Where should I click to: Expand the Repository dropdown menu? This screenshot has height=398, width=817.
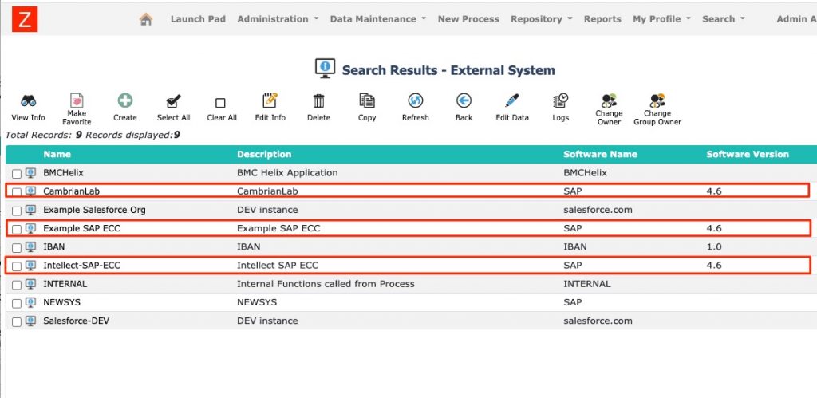[x=542, y=19]
